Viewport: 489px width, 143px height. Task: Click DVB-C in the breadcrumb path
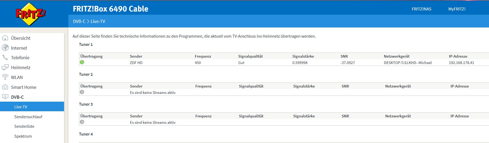pos(79,21)
